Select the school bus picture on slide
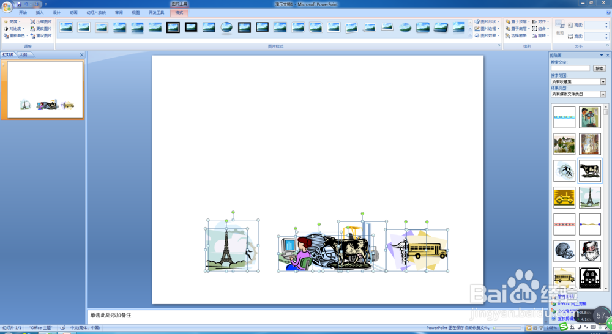The image size is (612, 334). (x=426, y=251)
